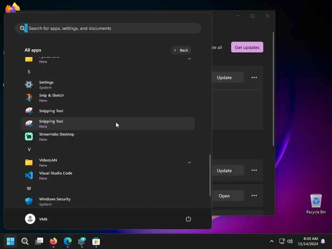Open network status tray icon

tap(282, 241)
